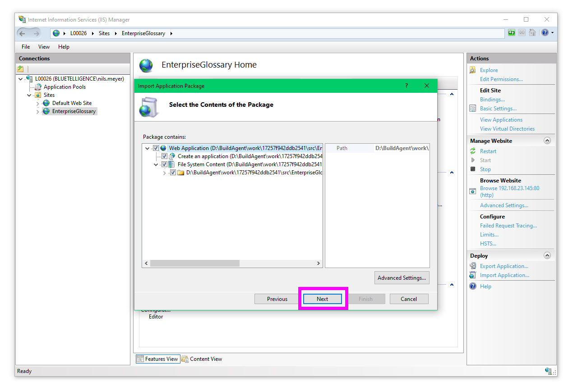Click the Stop website icon
The width and height of the screenshot is (573, 391).
(473, 169)
